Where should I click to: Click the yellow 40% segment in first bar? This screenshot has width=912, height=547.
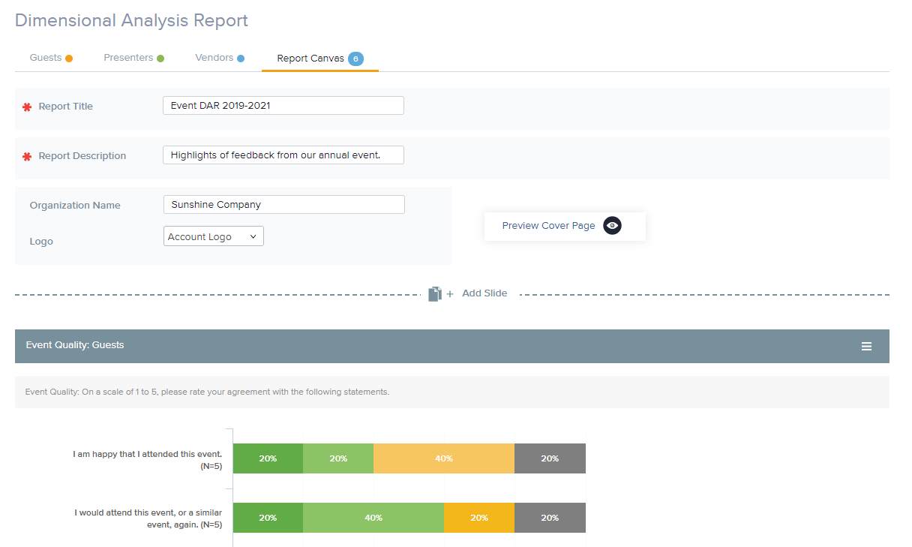(443, 458)
